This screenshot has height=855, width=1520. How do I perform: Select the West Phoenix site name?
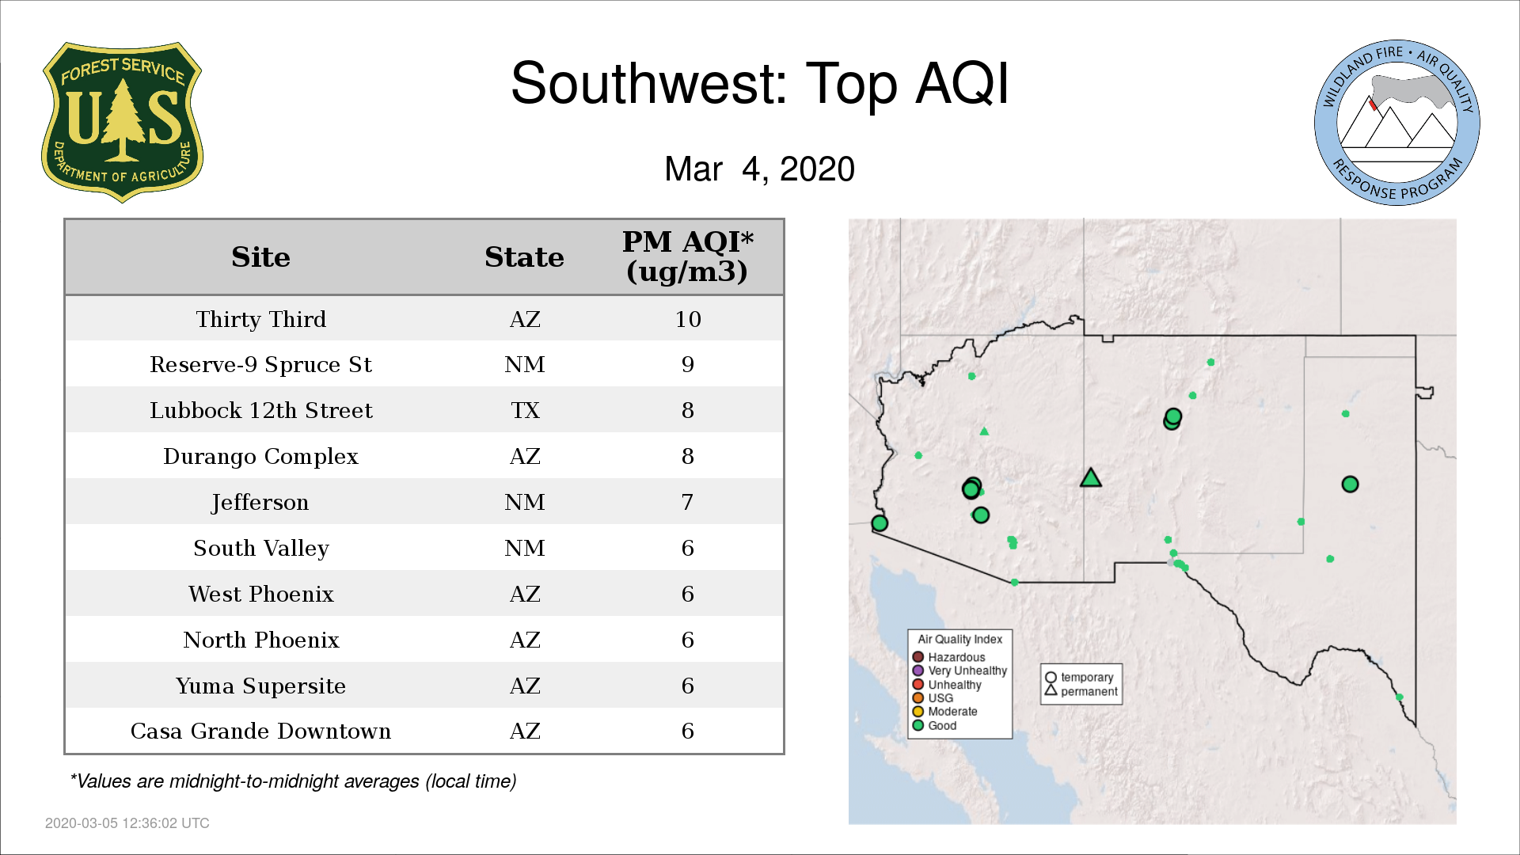point(260,595)
